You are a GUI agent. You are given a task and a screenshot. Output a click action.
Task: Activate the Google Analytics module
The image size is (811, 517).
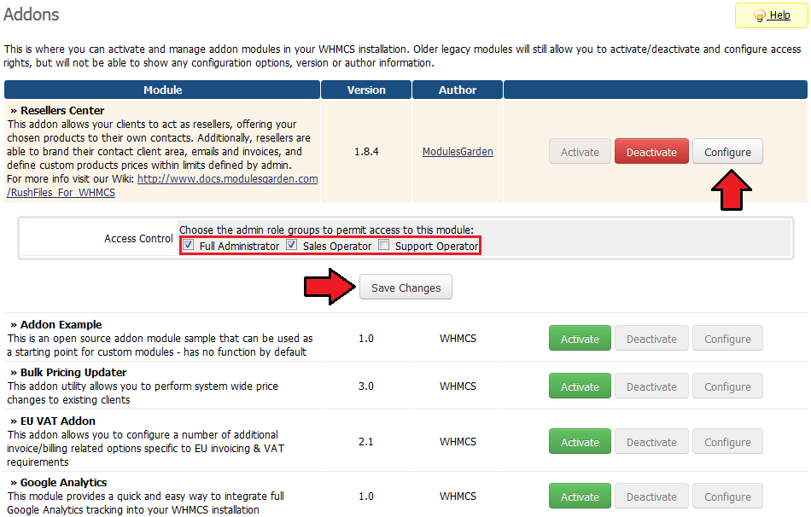580,497
